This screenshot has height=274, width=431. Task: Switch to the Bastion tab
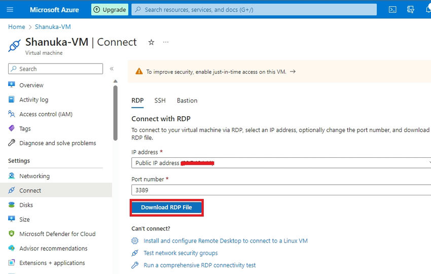pyautogui.click(x=187, y=100)
